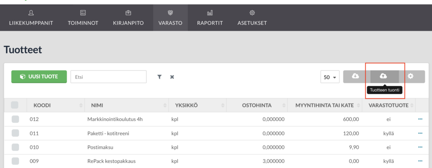This screenshot has height=168, width=432.
Task: Open three-dot menu for Paketti - kotitreeni
Action: (x=420, y=133)
